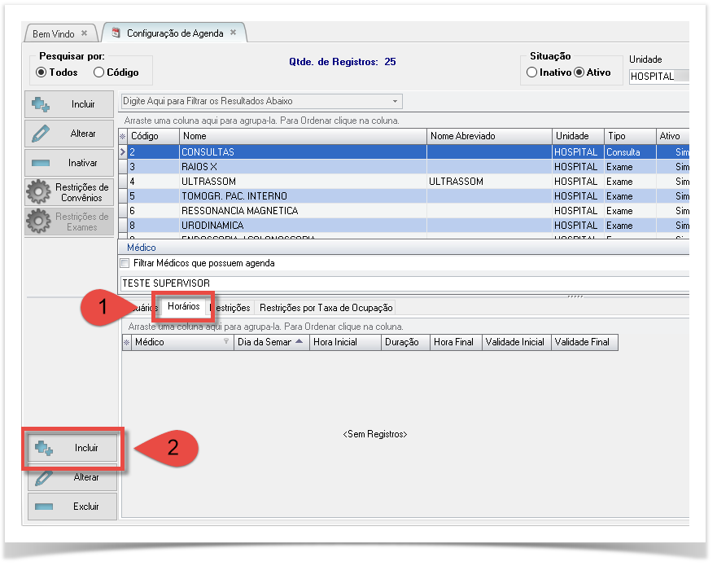Click the bottom Incluir plus icon
Image resolution: width=717 pixels, height=566 pixels.
(43, 448)
